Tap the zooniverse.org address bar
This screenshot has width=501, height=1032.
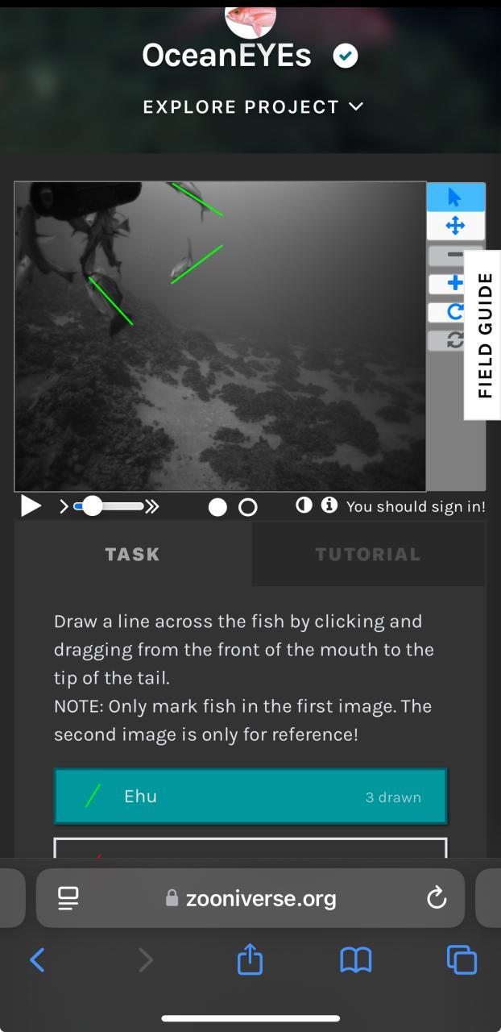click(250, 898)
